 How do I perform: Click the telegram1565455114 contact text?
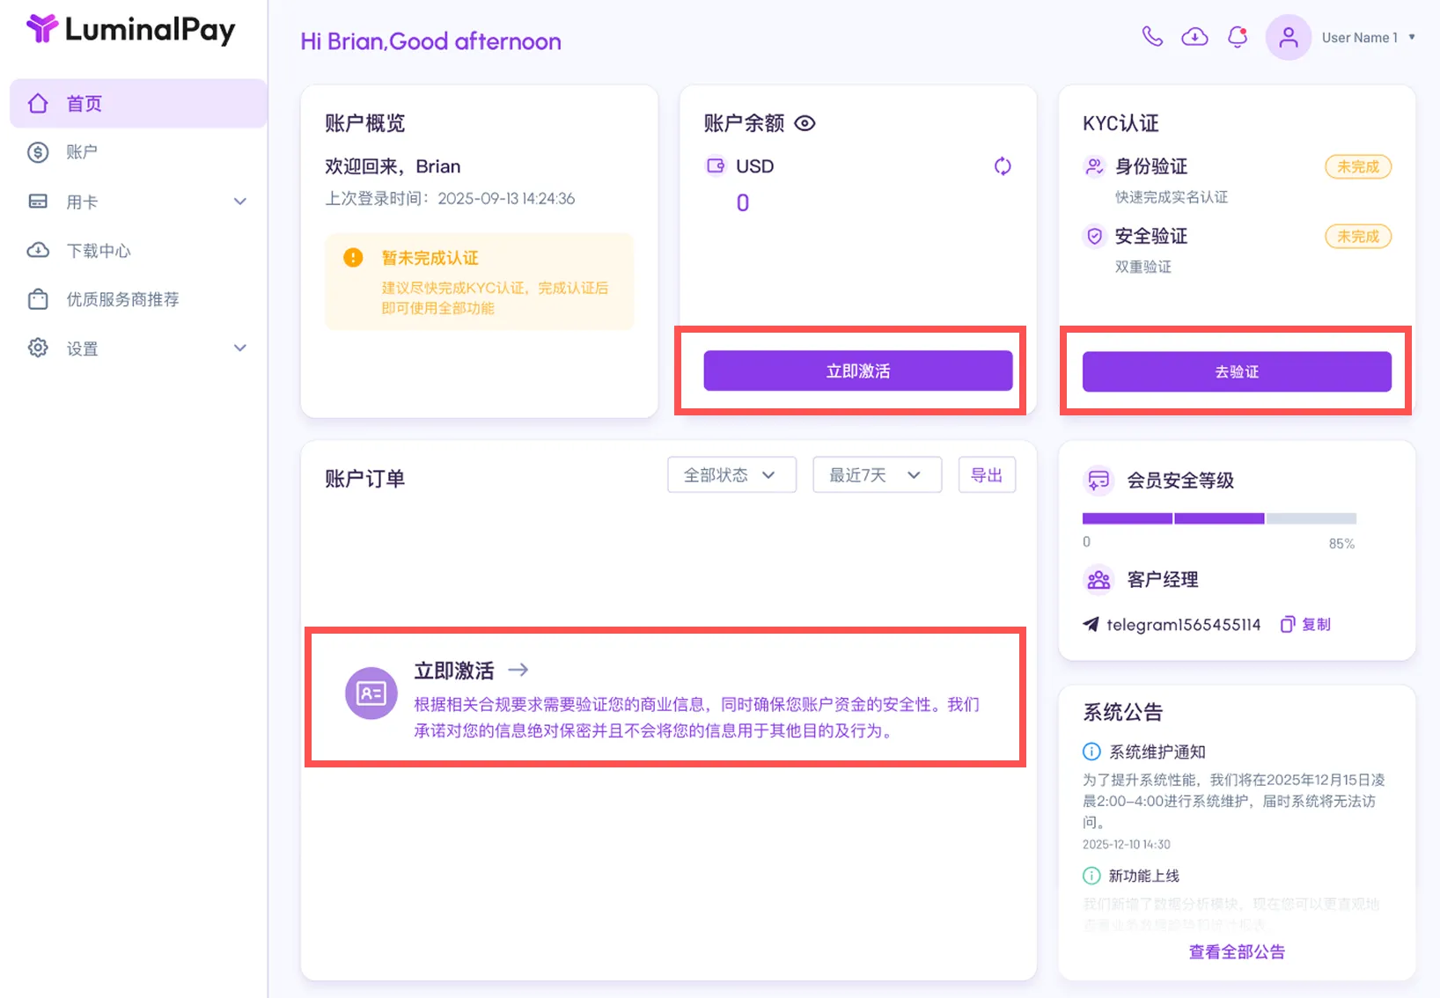(1184, 625)
